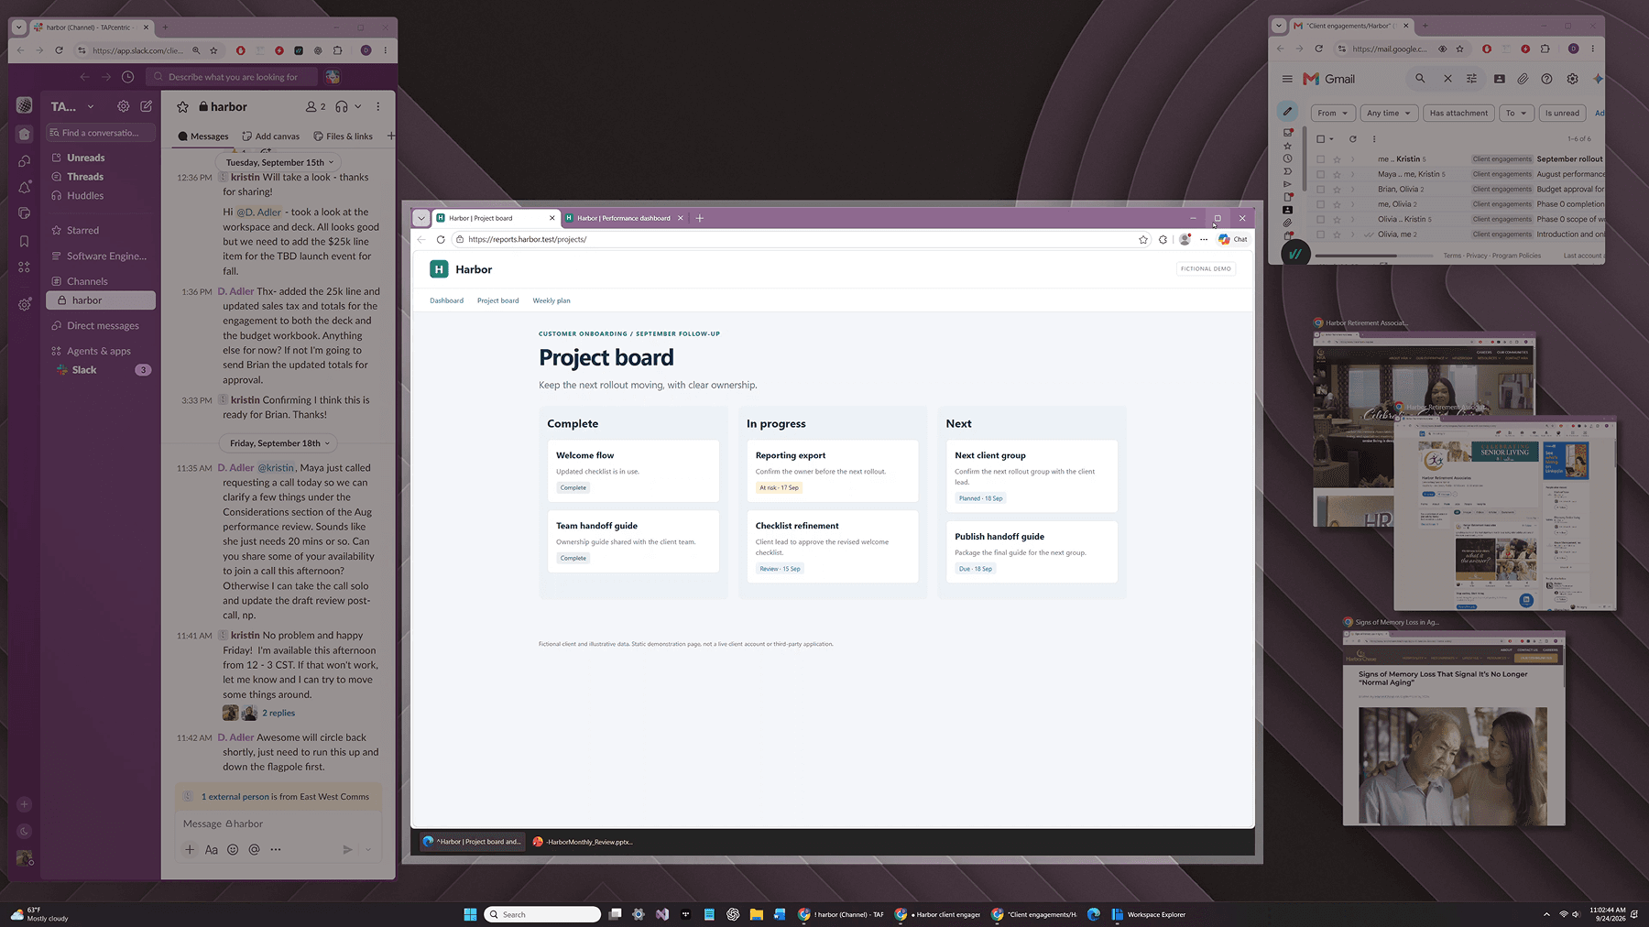Screen dimensions: 1649x927
Task: Open Slack Later bookmark icon
Action: pos(25,241)
